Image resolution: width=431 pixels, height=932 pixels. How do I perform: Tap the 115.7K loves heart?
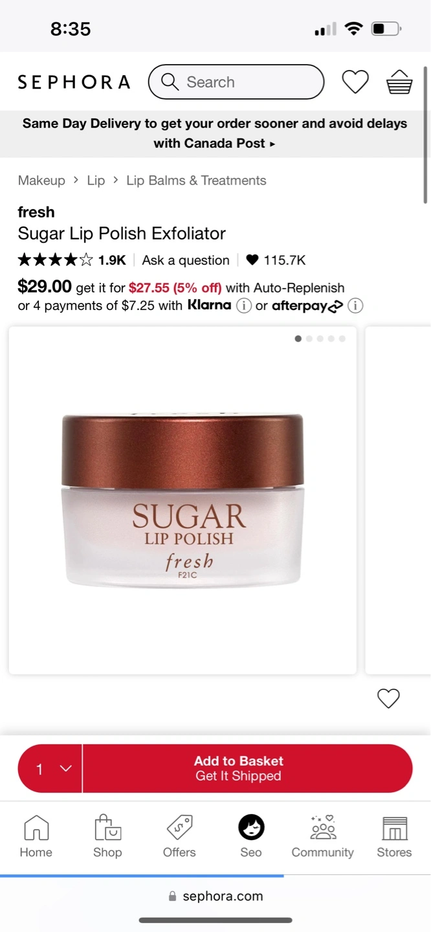252,260
